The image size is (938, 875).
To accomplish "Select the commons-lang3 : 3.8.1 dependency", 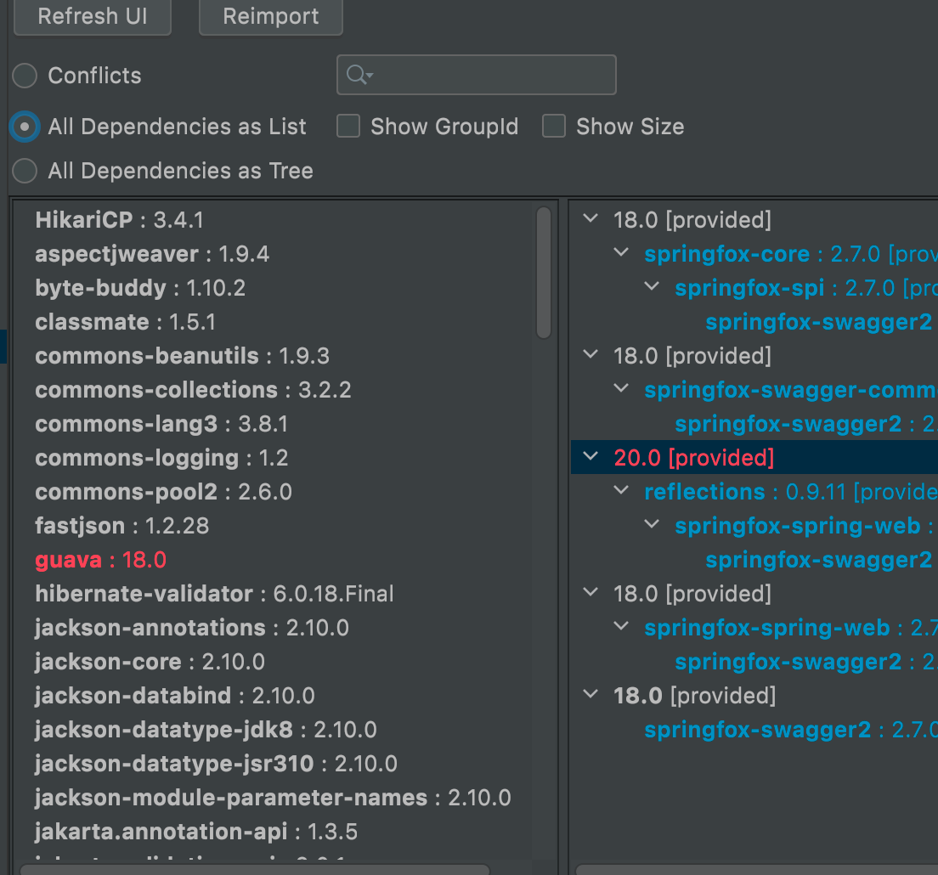I will click(x=161, y=424).
